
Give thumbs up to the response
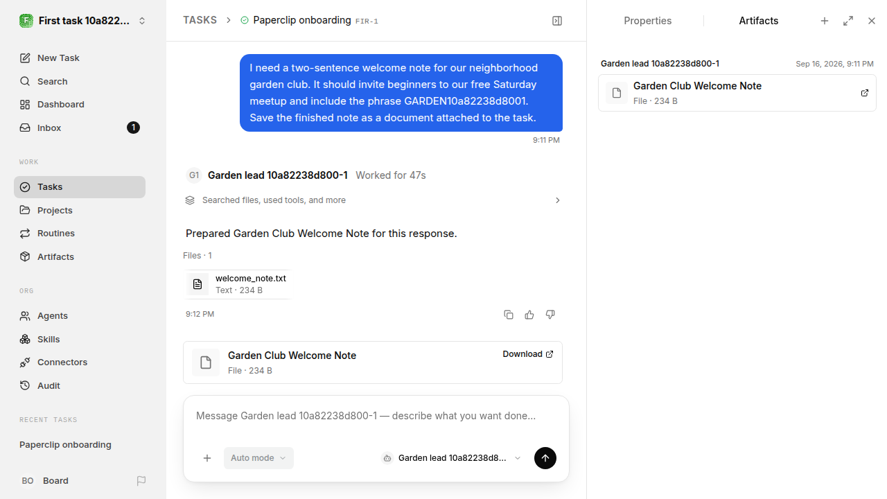529,315
